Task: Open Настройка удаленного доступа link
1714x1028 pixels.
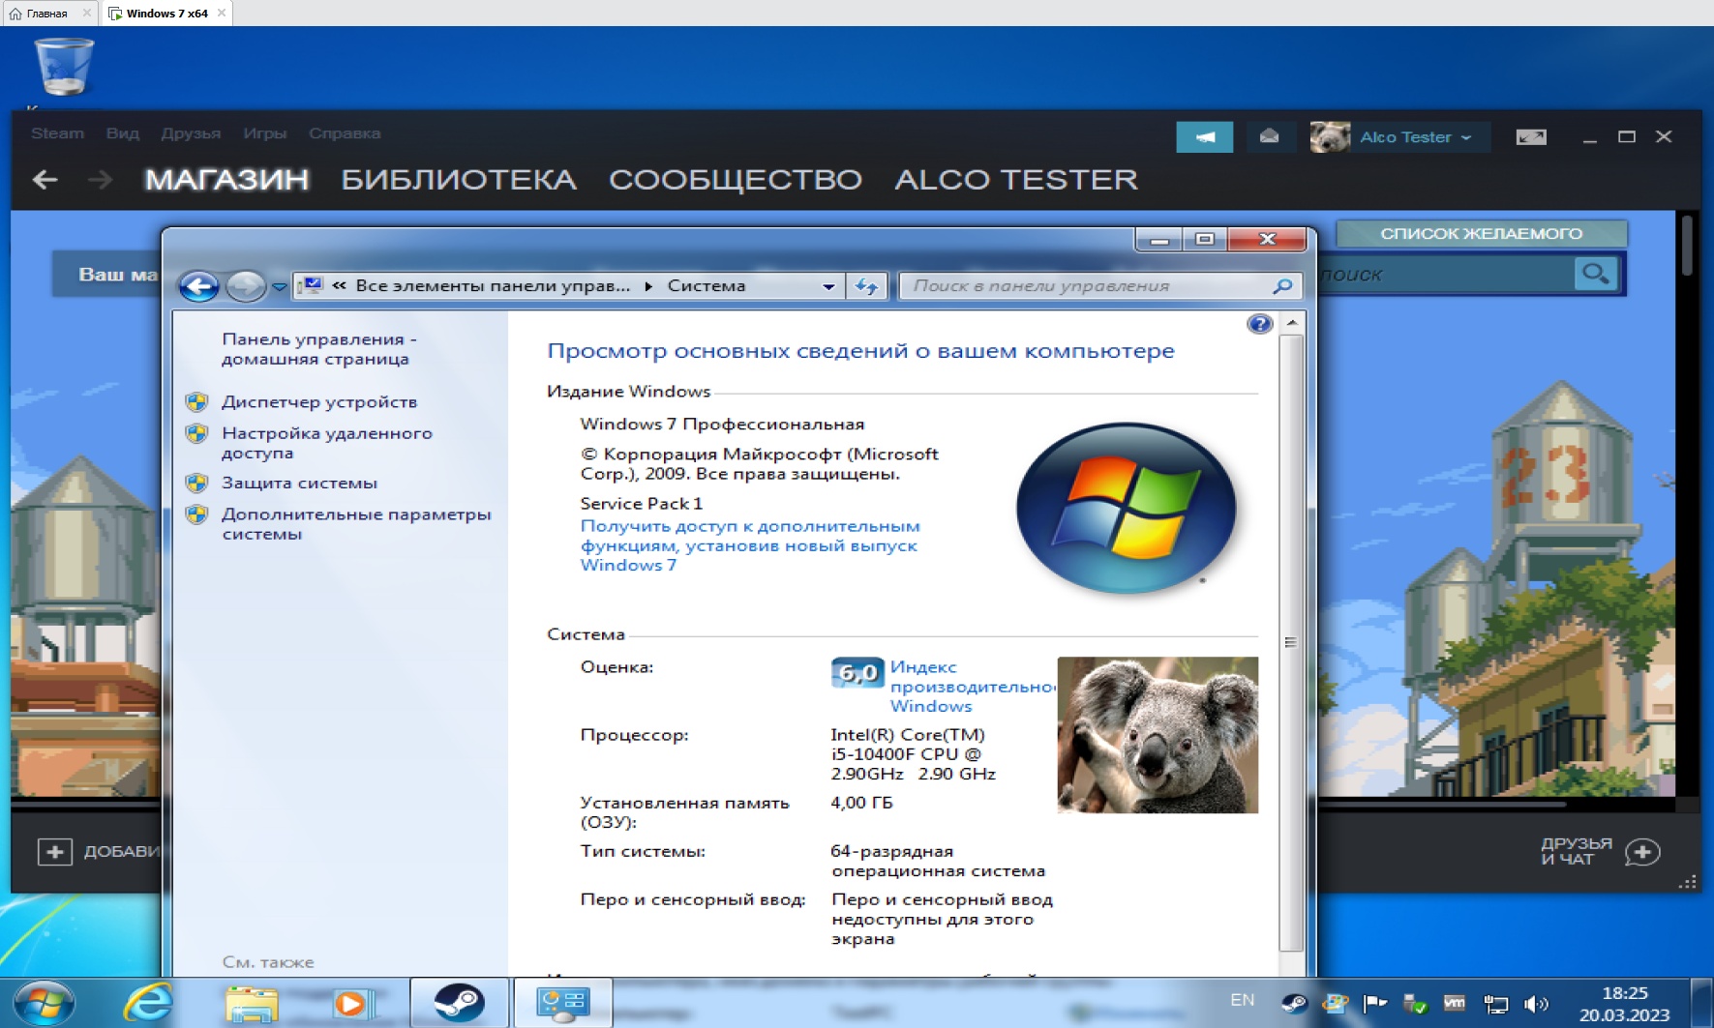Action: (327, 443)
